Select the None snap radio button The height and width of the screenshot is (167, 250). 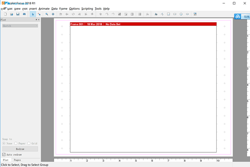coord(4,143)
